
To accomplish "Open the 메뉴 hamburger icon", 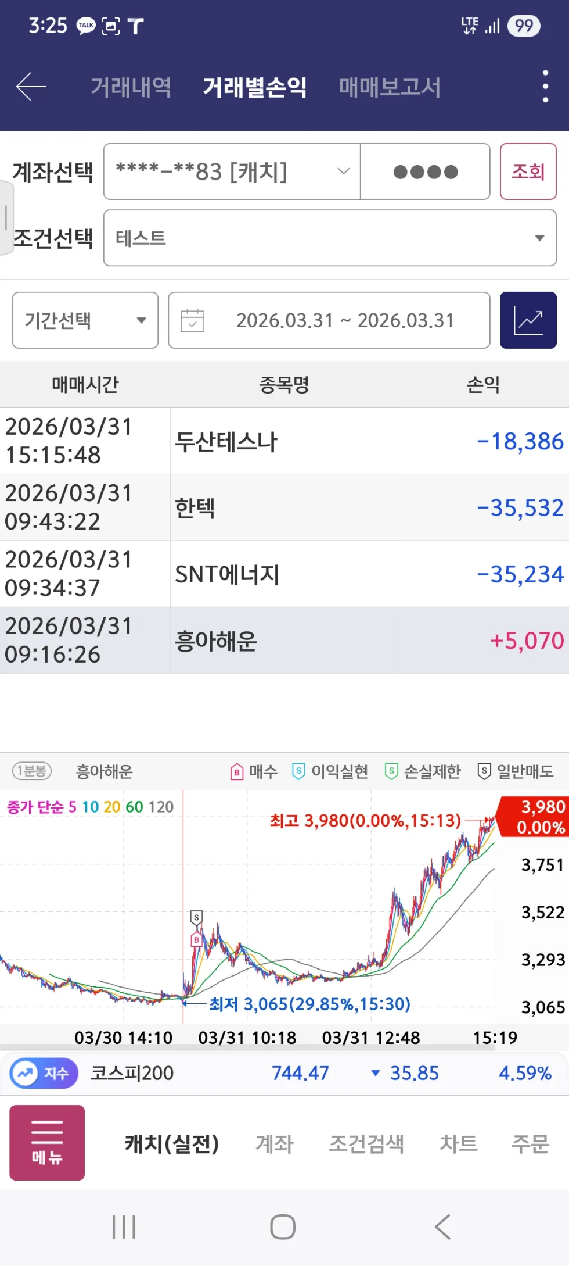I will tap(46, 1142).
